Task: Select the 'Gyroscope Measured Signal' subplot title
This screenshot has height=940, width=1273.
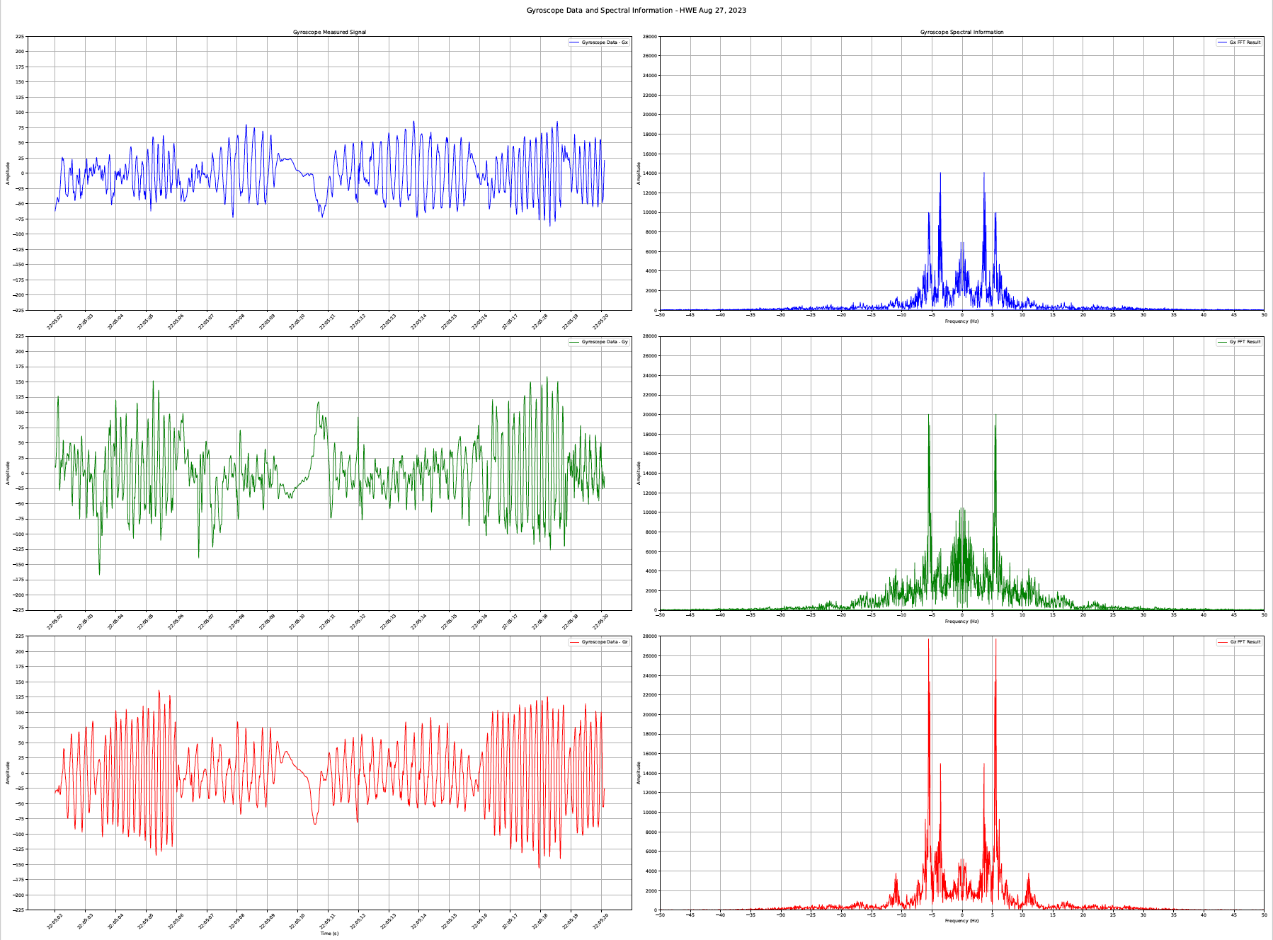Action: coord(329,33)
